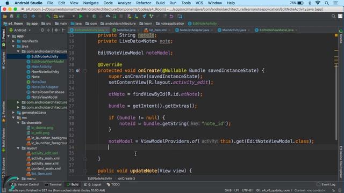Screen dimensions: 344x193
Task: Click the Stop square icon
Action: click(121, 17)
